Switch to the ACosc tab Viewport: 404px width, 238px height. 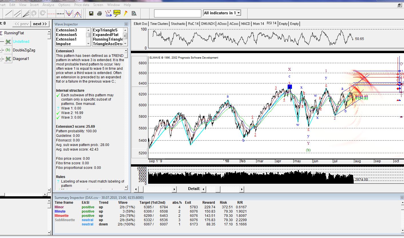[x=234, y=24]
